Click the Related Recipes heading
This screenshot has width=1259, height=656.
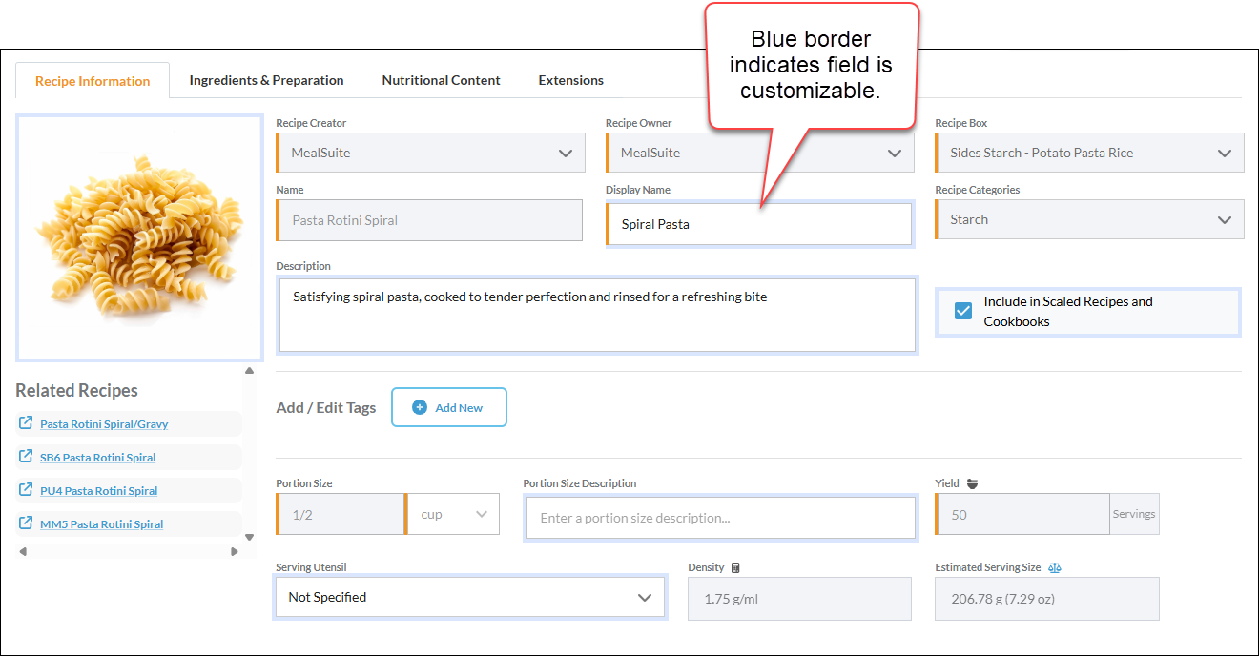point(76,390)
